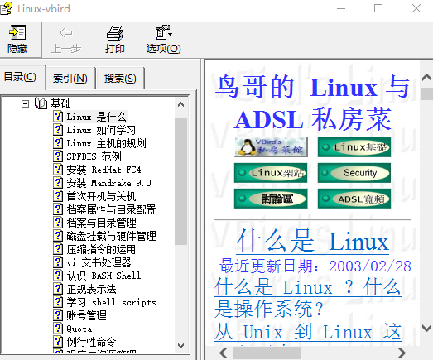Image resolution: width=433 pixels, height=360 pixels.
Task: Click the help page icon beside Linux 是什么
Action: coord(58,117)
